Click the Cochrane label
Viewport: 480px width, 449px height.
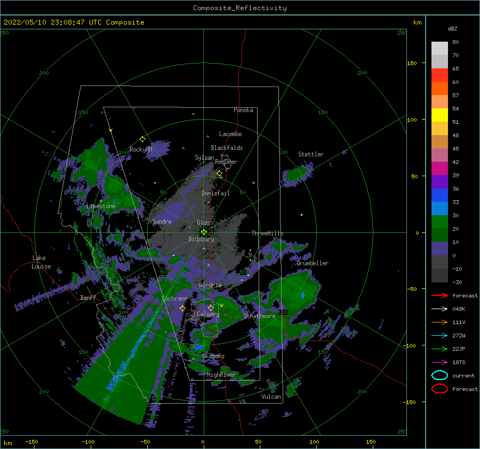(174, 298)
